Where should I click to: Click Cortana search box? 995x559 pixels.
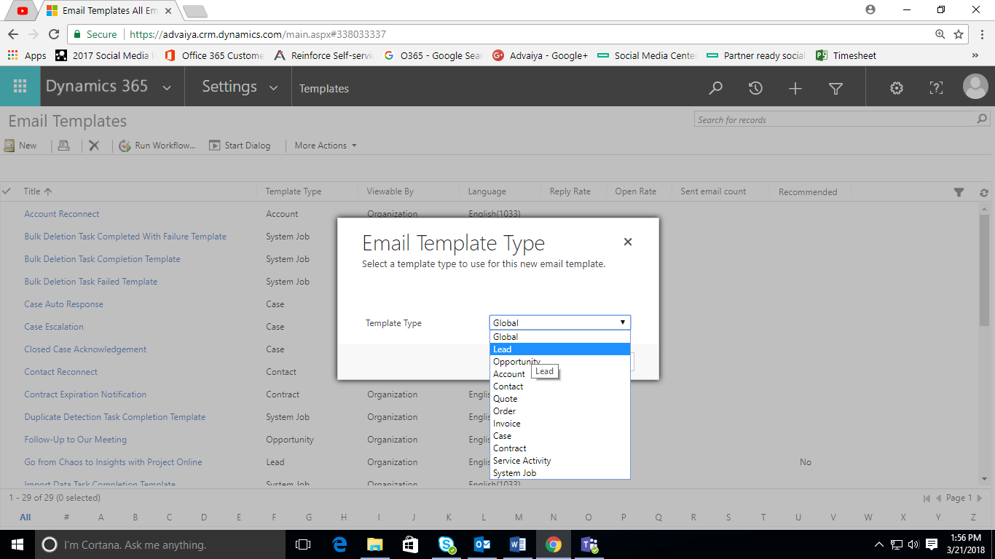click(159, 544)
